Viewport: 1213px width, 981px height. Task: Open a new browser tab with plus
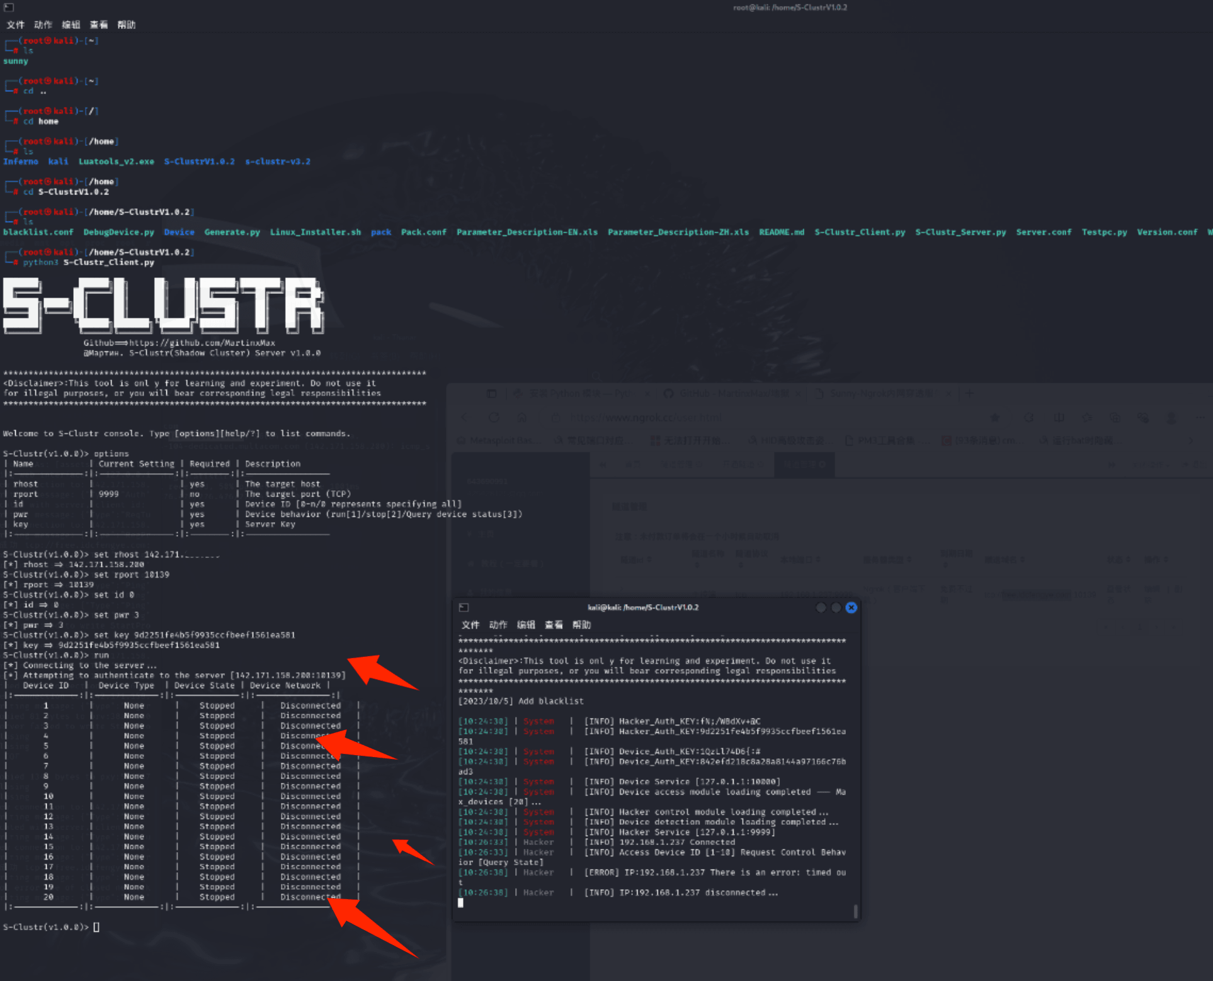pyautogui.click(x=970, y=393)
